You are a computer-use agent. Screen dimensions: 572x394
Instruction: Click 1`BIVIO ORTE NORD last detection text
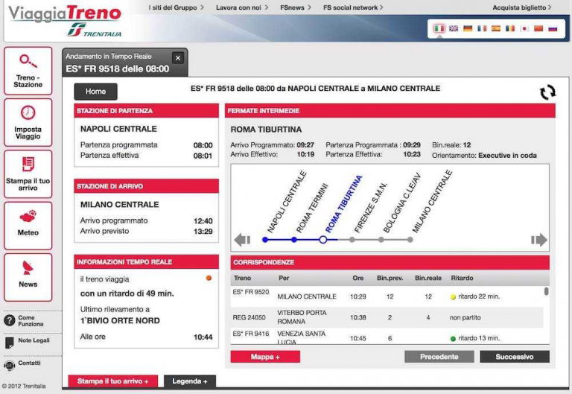click(120, 321)
